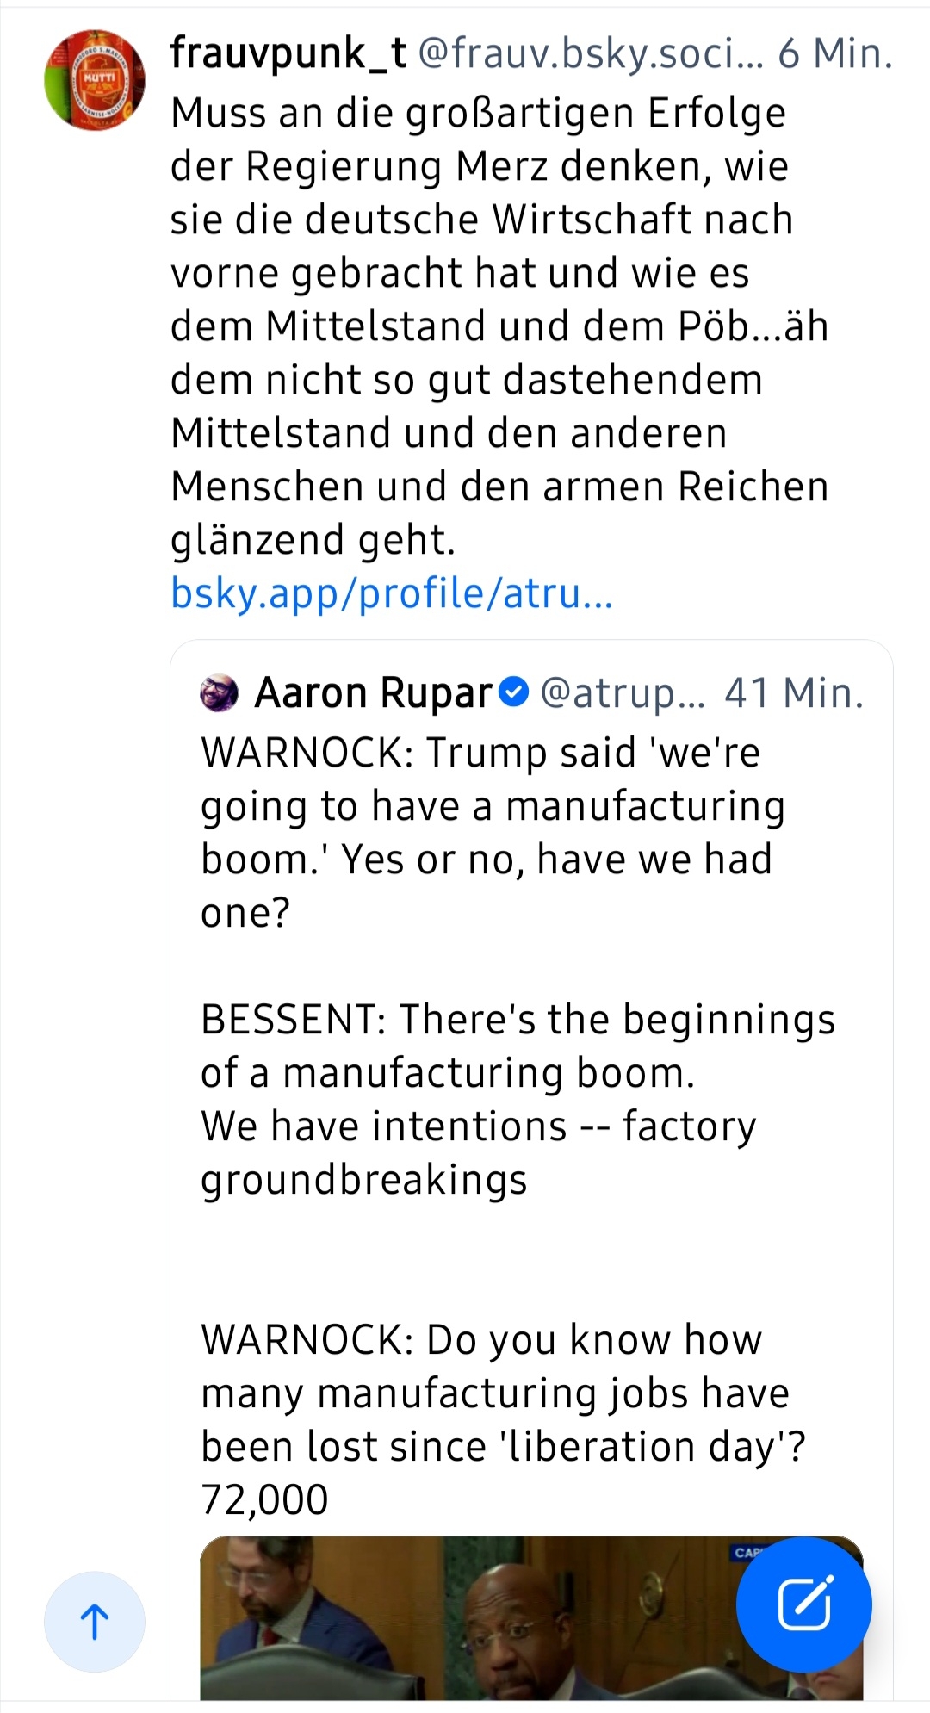Open the @frauv.bsky.soci… handle
The height and width of the screenshot is (1713, 930).
coord(591,53)
